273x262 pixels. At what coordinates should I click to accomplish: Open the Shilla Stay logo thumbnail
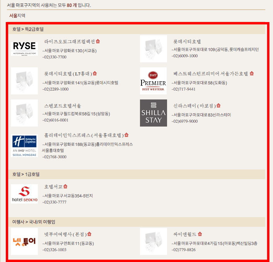point(154,113)
